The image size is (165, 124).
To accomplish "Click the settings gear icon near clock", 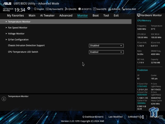I will point(29,9).
